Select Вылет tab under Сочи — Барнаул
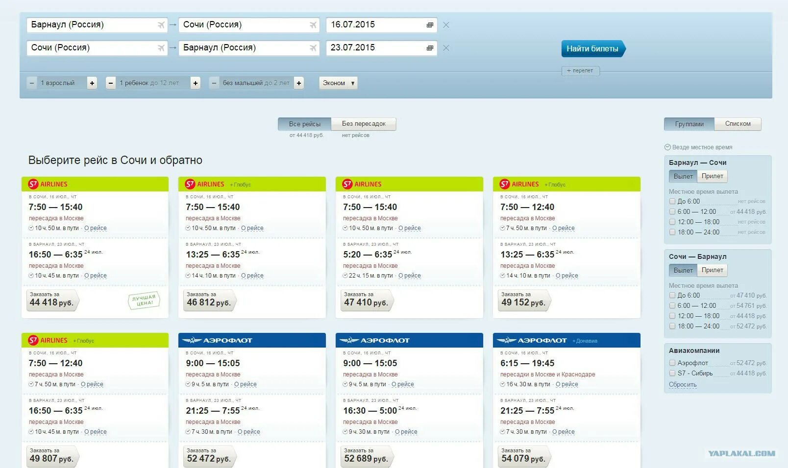The width and height of the screenshot is (788, 468). tap(683, 270)
